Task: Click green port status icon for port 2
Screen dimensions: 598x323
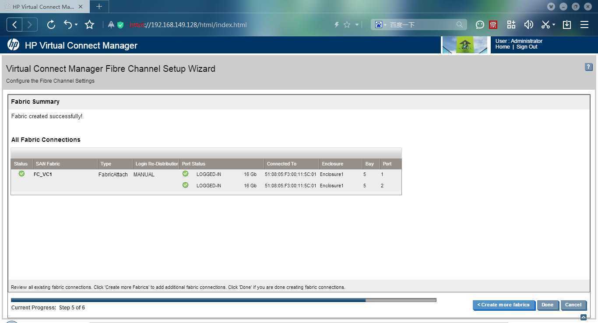Action: (185, 185)
